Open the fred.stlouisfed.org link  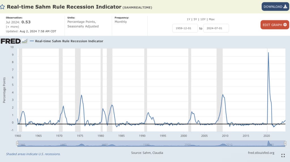[261, 153]
